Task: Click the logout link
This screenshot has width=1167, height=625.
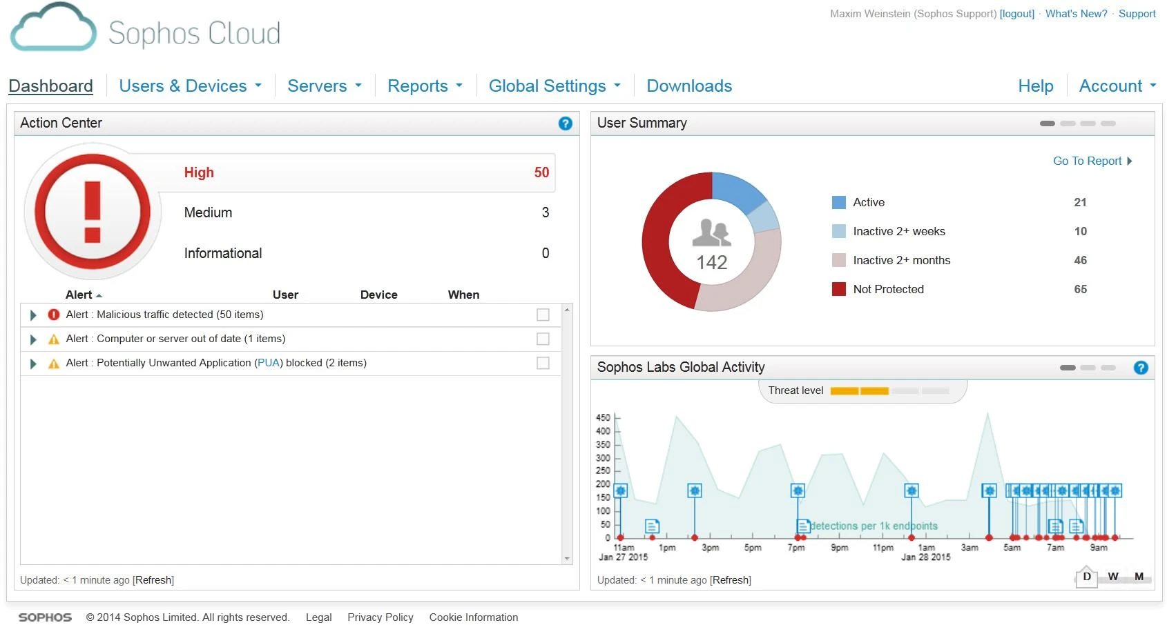Action: point(1017,14)
